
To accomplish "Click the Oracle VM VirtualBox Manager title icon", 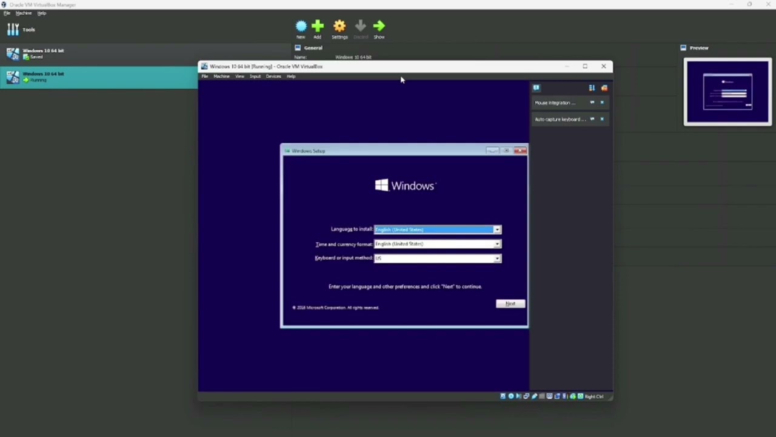I will pos(4,4).
